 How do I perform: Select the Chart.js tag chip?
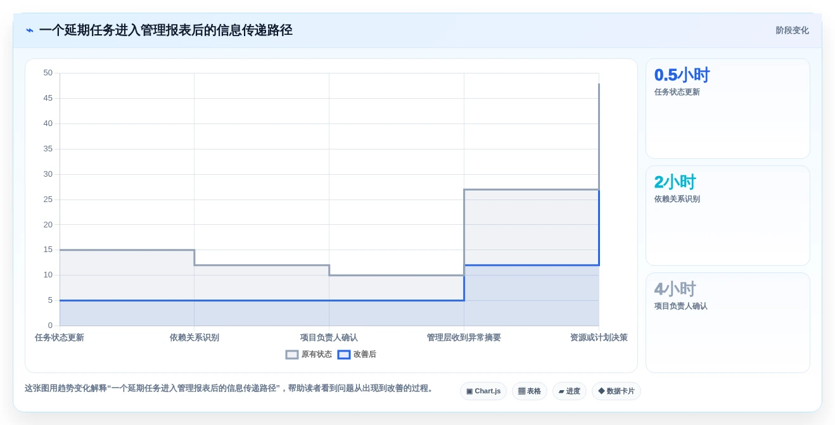tap(483, 391)
